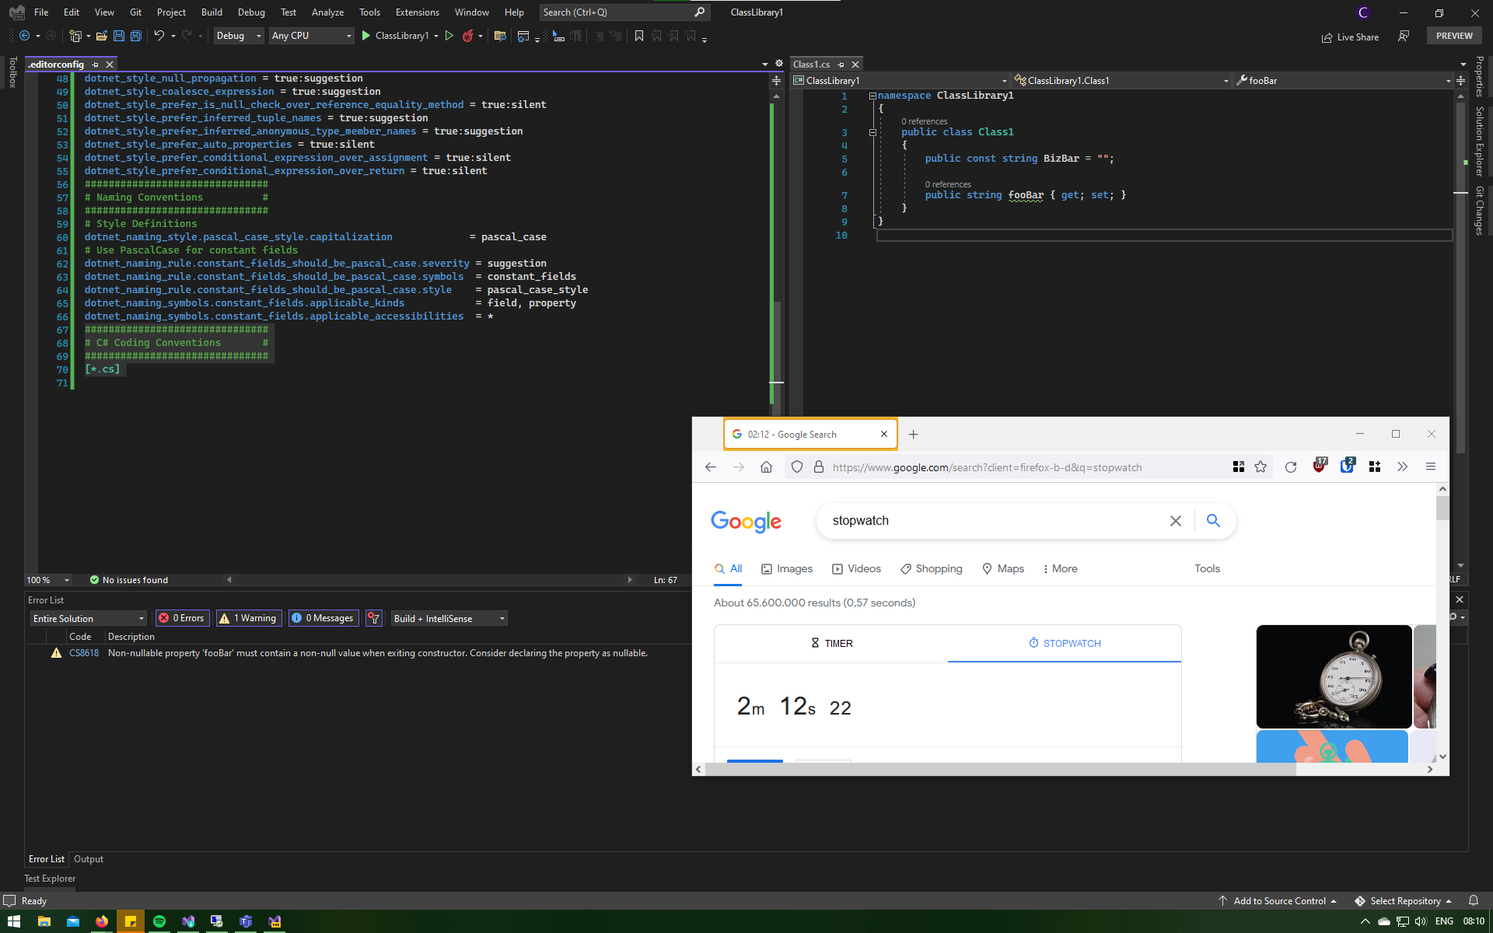
Task: Toggle the 0 Messages filter in Error List
Action: (323, 618)
